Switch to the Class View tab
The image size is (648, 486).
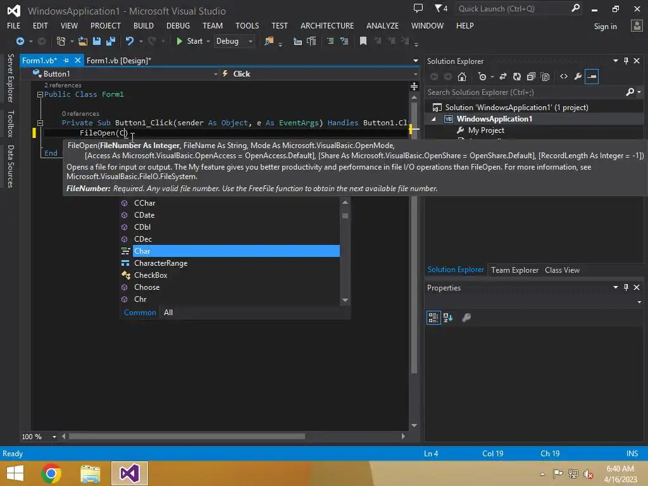point(562,270)
